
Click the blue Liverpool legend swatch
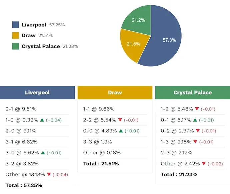click(15, 25)
